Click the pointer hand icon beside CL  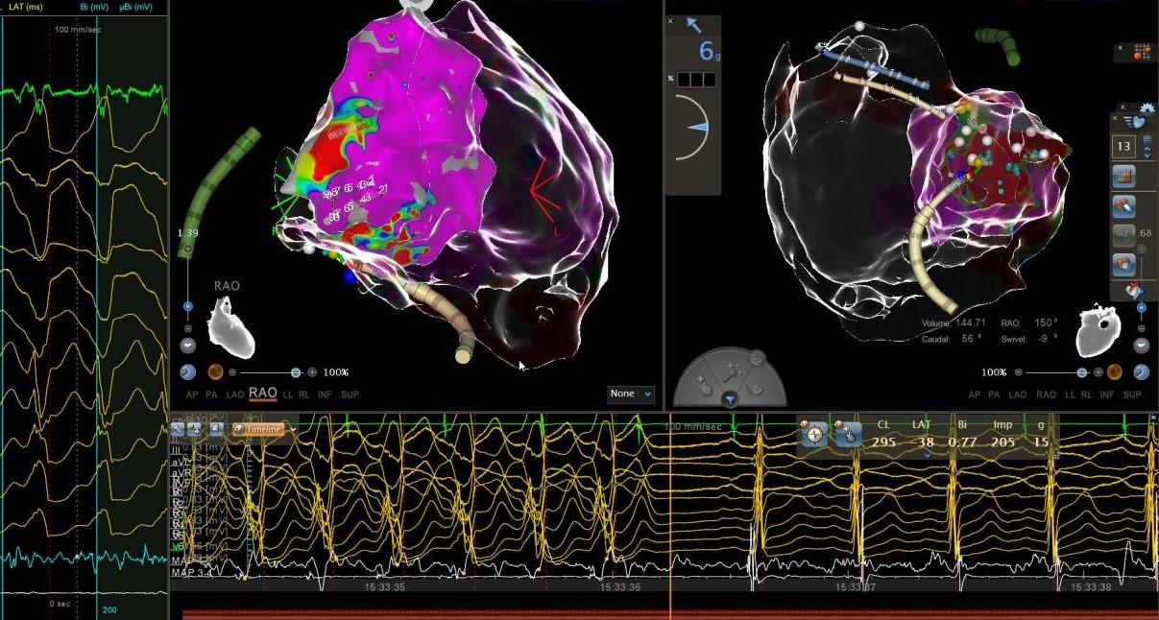[847, 434]
